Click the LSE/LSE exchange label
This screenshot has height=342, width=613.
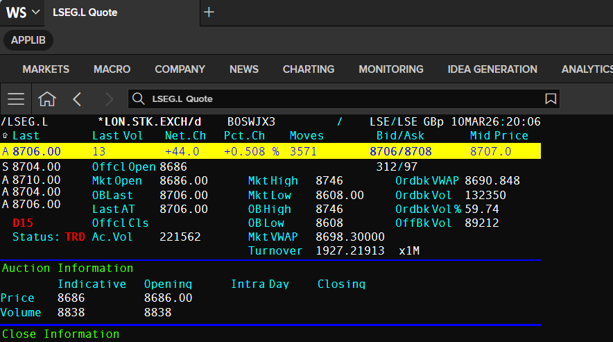[x=393, y=122]
